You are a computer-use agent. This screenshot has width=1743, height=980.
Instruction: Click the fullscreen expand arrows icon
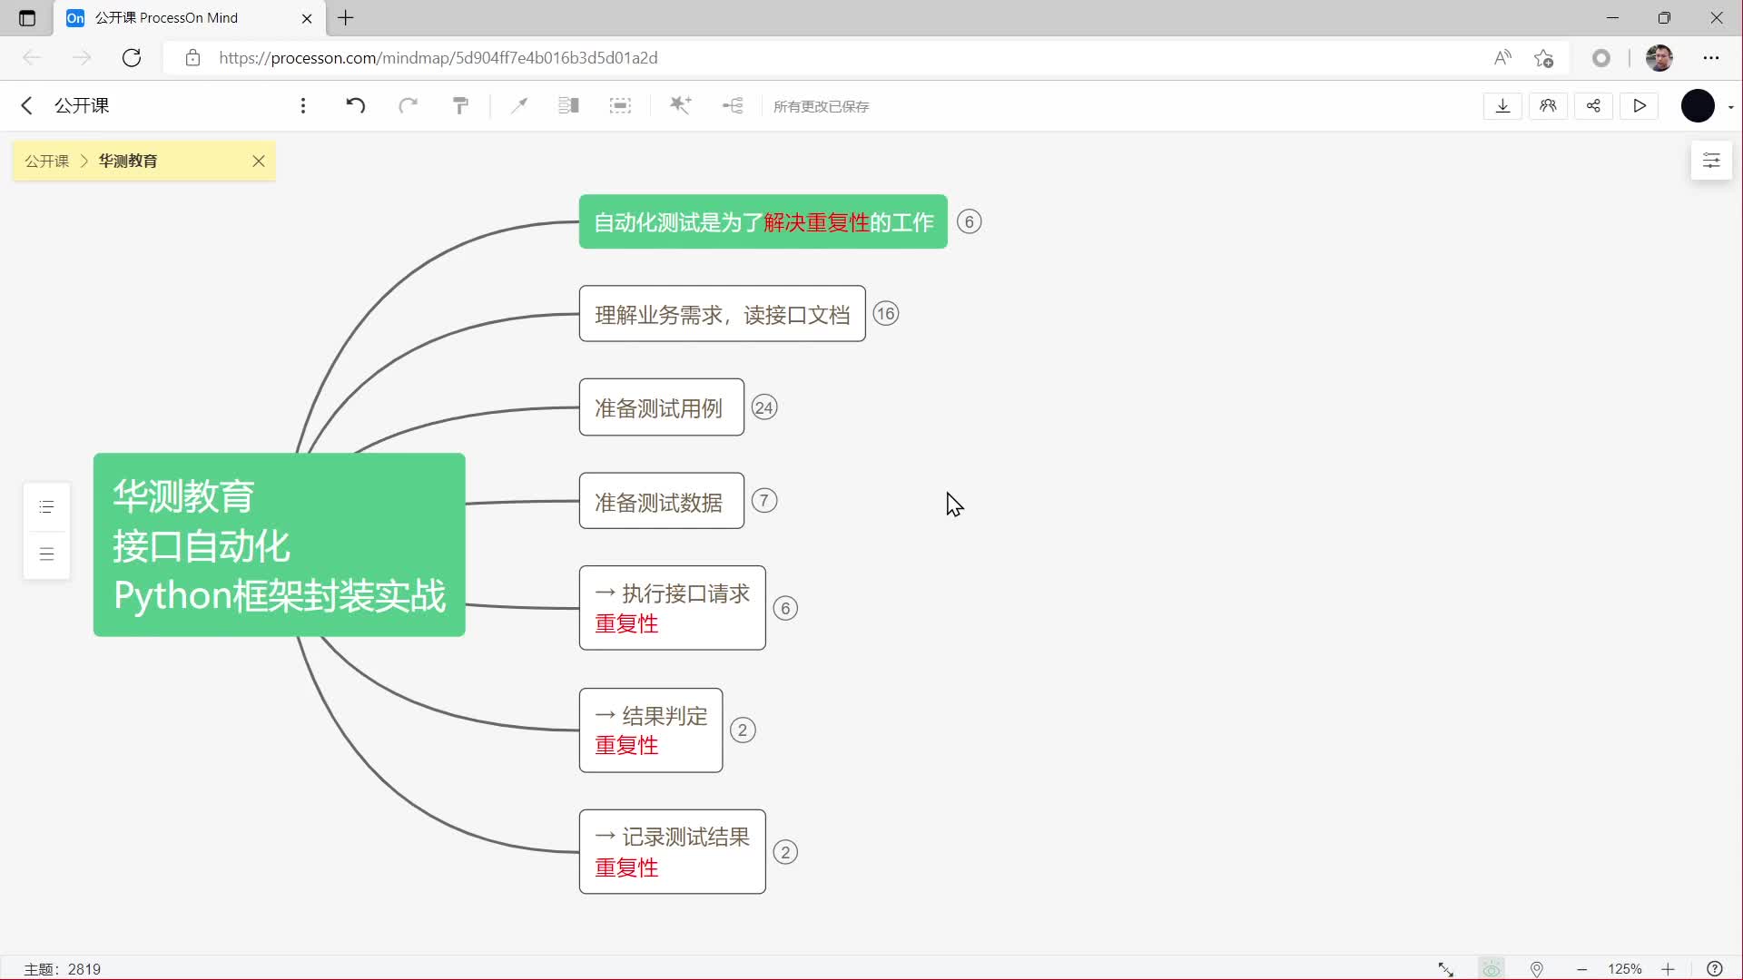click(x=1446, y=969)
